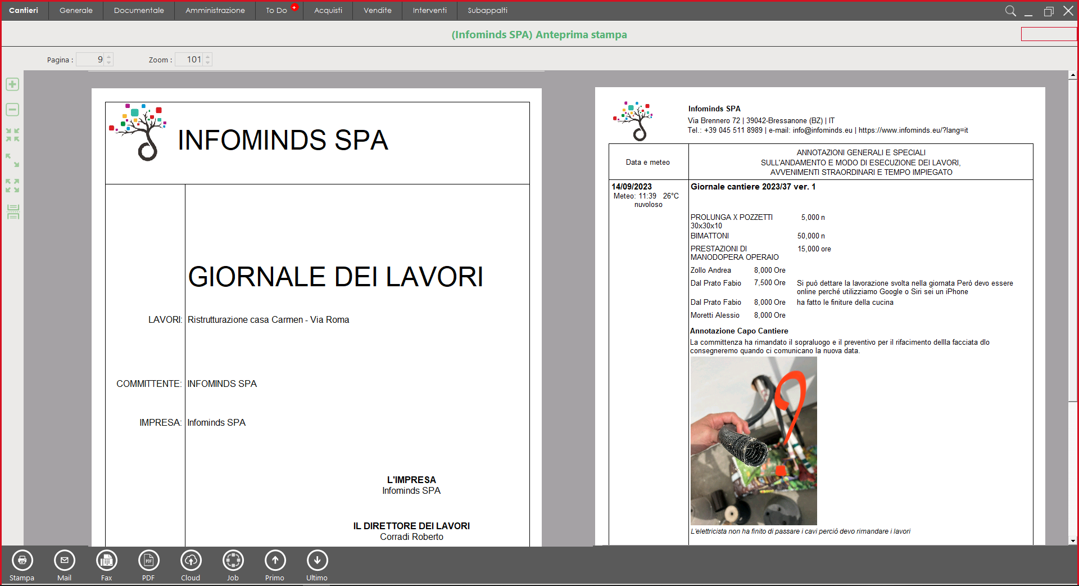Click the page layout view icon
Image resolution: width=1079 pixels, height=586 pixels.
12,212
